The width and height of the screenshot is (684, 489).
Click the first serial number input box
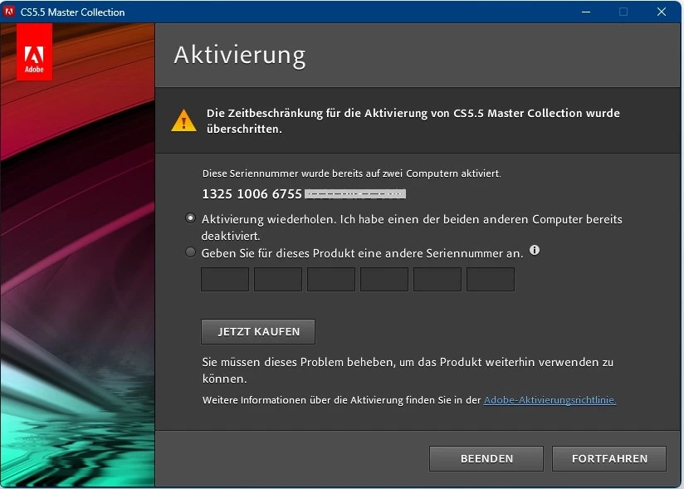[x=225, y=279]
